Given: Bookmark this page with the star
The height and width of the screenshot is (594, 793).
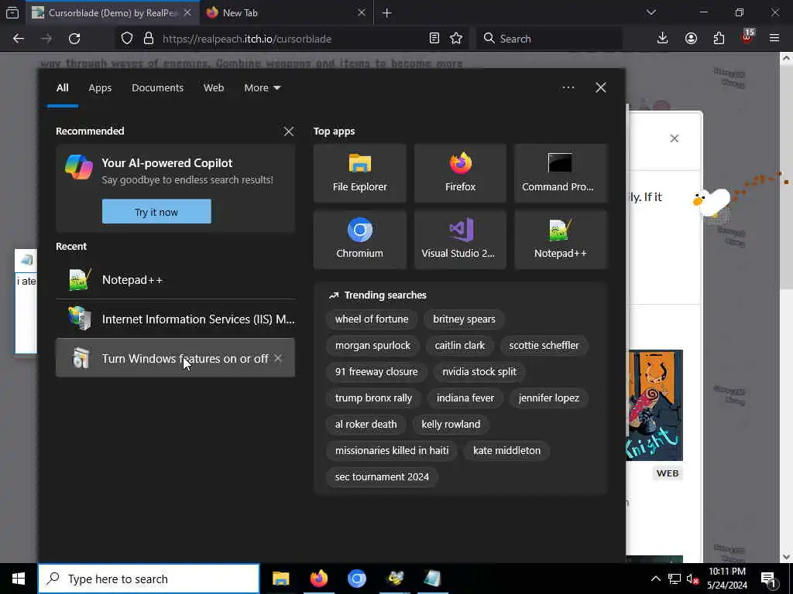Looking at the screenshot, I should coord(456,39).
